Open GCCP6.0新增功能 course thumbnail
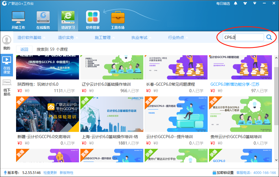The height and width of the screenshot is (177, 279). pyautogui.click(x=240, y=67)
